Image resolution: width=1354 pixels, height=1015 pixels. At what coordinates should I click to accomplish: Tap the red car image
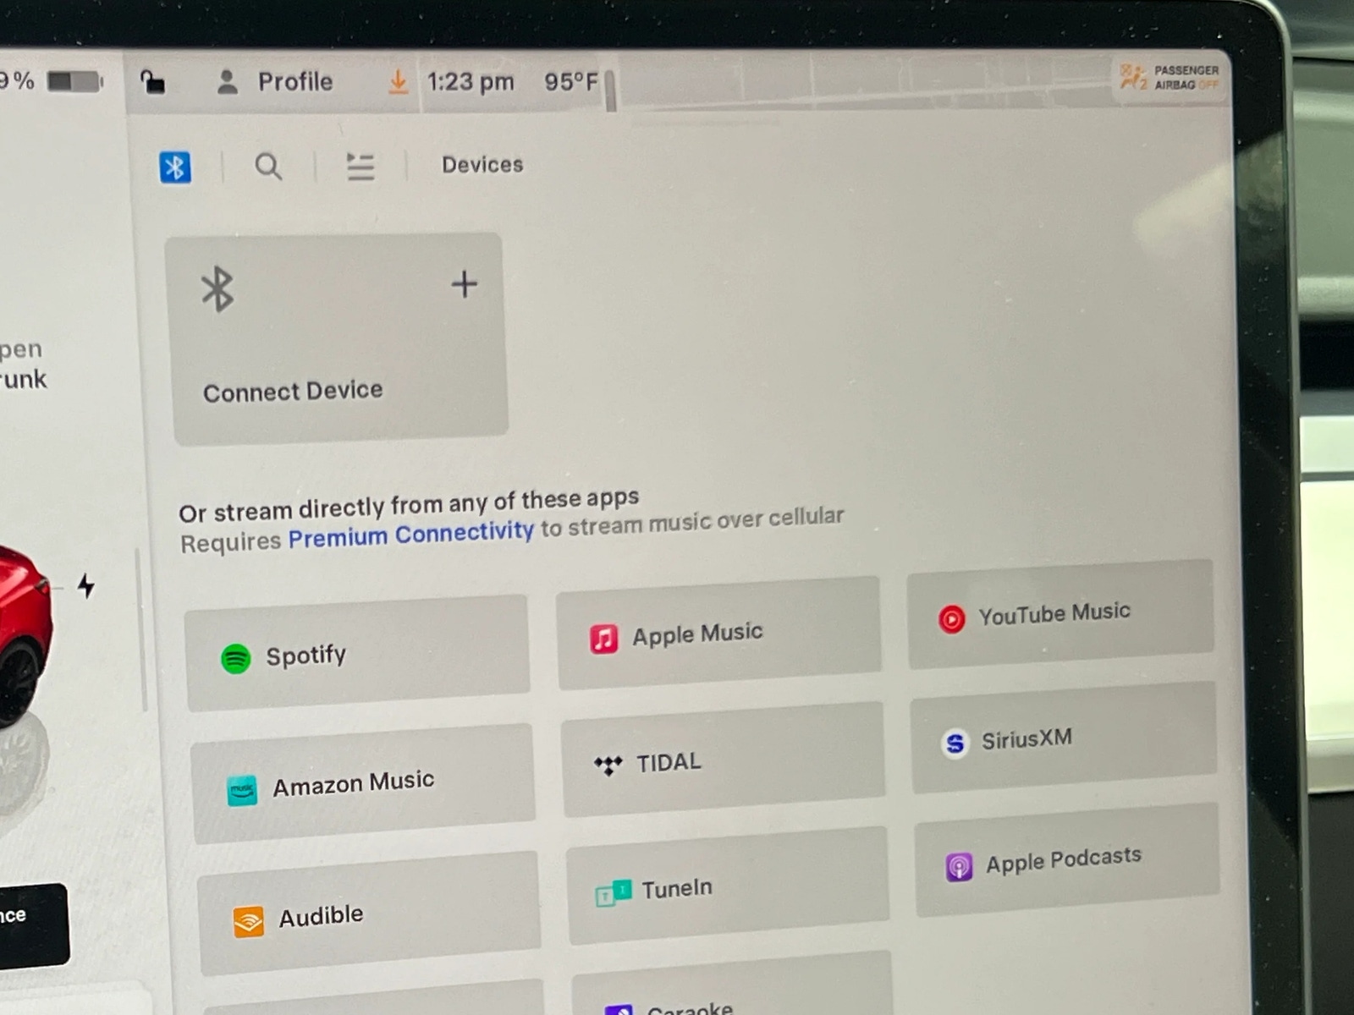24,634
